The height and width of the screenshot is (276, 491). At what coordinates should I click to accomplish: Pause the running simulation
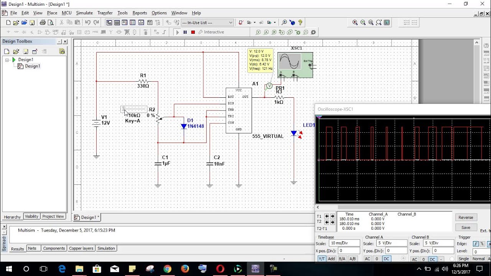[185, 32]
